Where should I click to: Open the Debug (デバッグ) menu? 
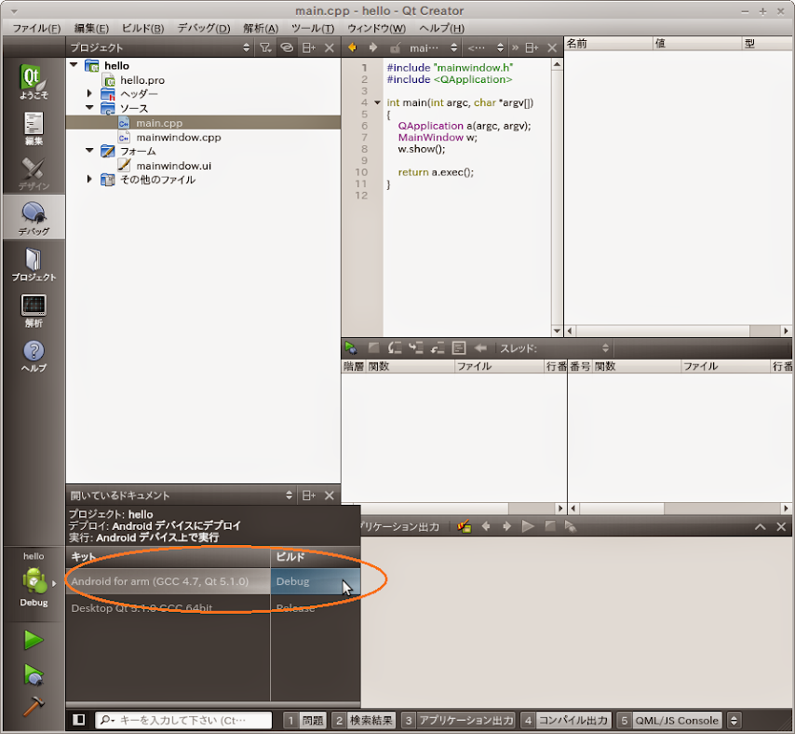pyautogui.click(x=203, y=28)
